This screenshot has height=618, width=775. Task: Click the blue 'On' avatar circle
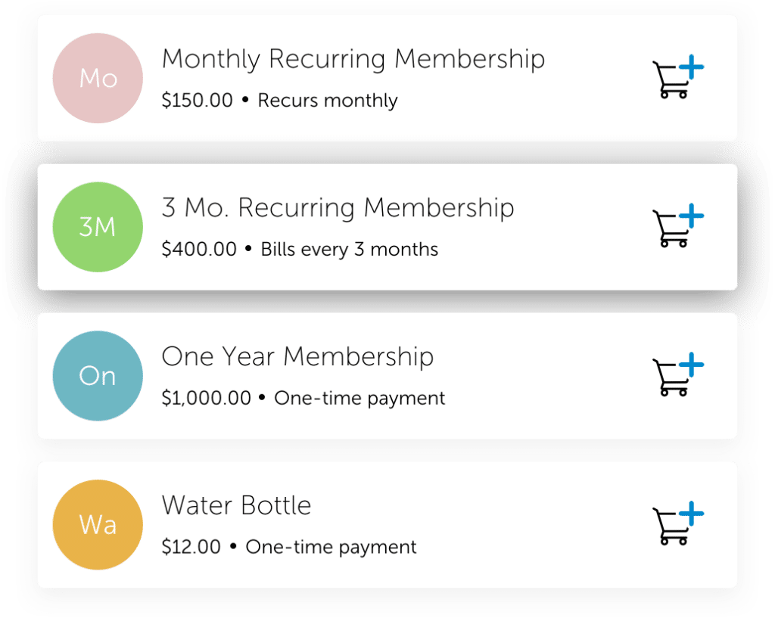pos(98,376)
